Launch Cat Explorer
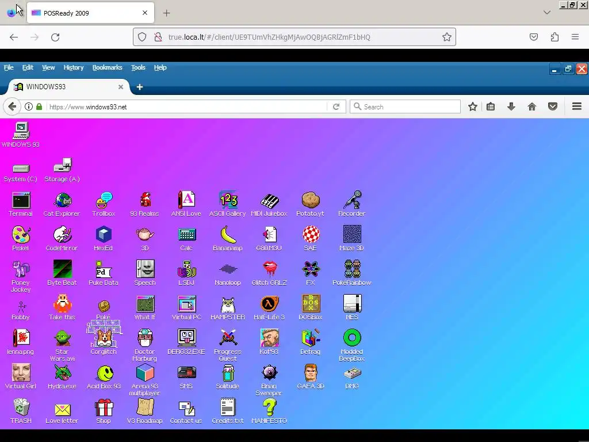Screen dimensions: 589x442 tap(62, 204)
